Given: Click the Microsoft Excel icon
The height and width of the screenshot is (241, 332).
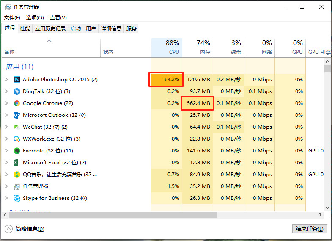Looking at the screenshot, I should pyautogui.click(x=17, y=163).
